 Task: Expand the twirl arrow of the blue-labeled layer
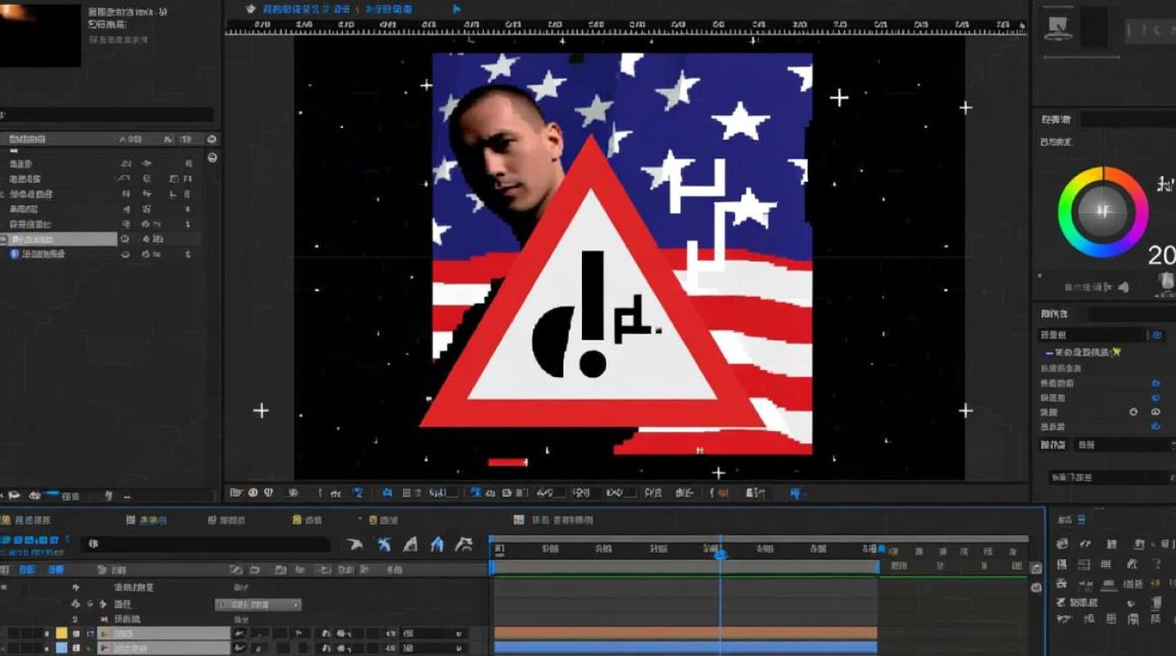coord(104,648)
